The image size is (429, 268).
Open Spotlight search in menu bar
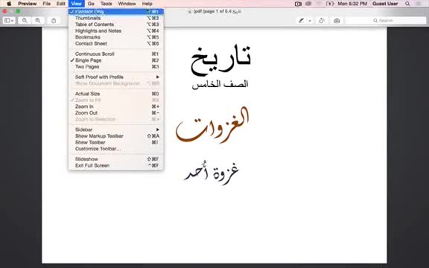pos(407,4)
